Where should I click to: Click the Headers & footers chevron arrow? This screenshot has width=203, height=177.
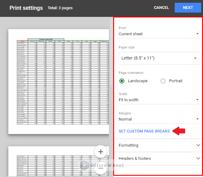[x=198, y=159]
